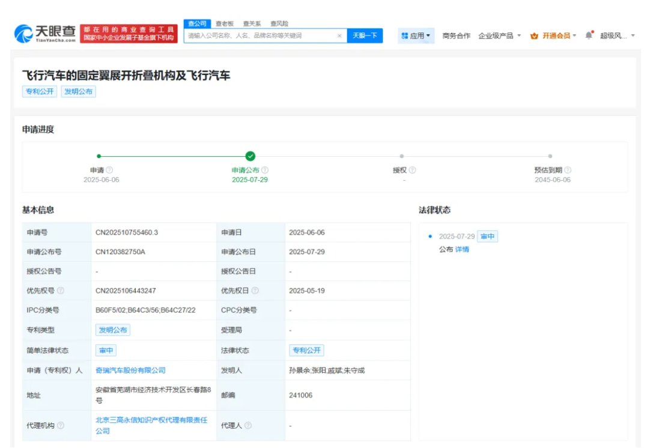This screenshot has width=653, height=448.
Task: Click the orange 开通会员 crown icon
Action: (534, 35)
